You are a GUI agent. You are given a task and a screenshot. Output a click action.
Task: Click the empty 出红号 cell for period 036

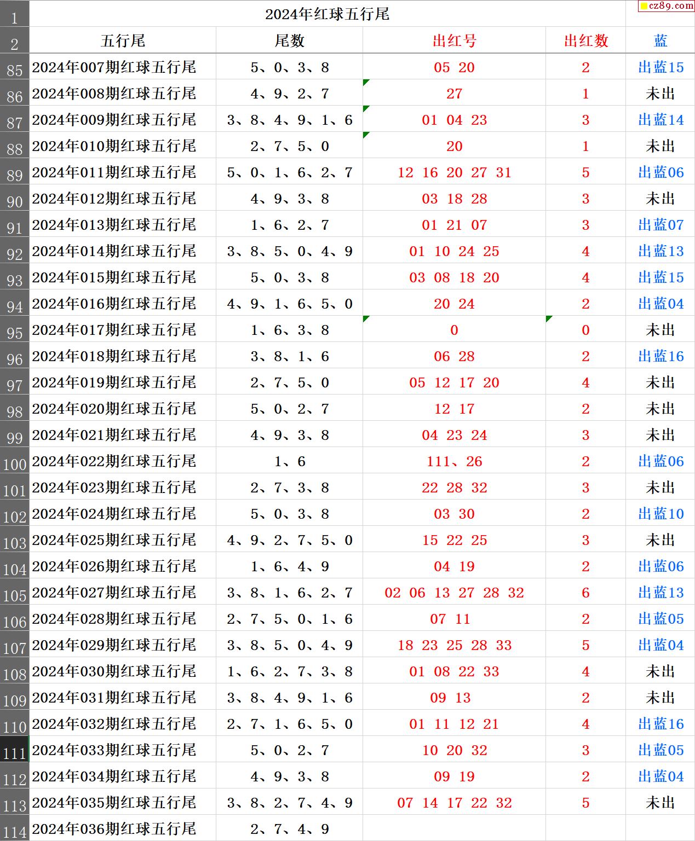[x=454, y=829]
